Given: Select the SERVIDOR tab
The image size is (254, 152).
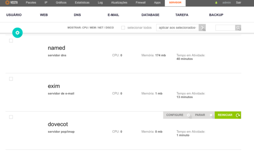Looking at the screenshot, I should coord(175,3).
